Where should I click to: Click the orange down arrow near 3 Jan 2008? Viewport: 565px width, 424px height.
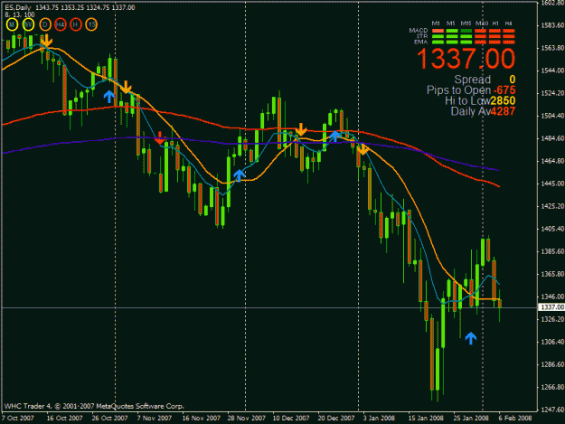(x=363, y=149)
